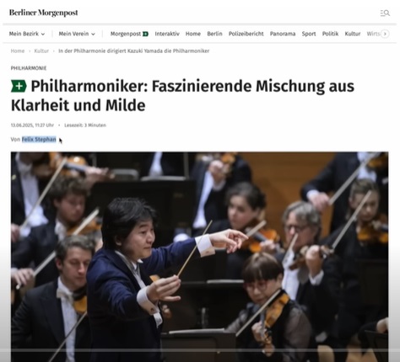Click the Berliner Morgenpost logo
This screenshot has height=362, width=400.
(44, 13)
